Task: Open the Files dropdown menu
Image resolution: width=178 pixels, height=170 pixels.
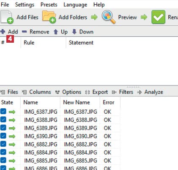Action: [x=9, y=92]
